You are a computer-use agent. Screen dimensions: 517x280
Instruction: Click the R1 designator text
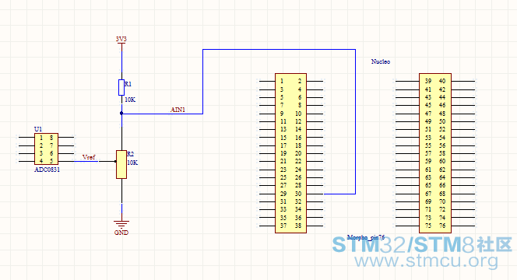(x=128, y=84)
